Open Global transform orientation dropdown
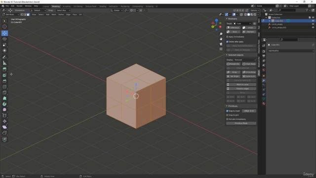Viewport: 316px width, 178px height. (x=117, y=10)
